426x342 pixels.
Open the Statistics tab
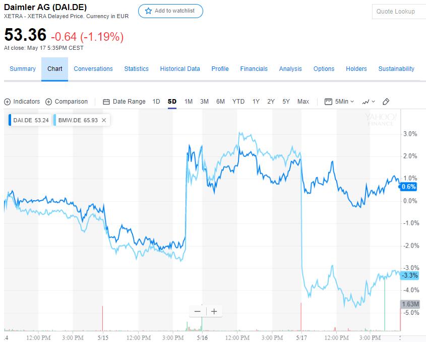pos(137,69)
